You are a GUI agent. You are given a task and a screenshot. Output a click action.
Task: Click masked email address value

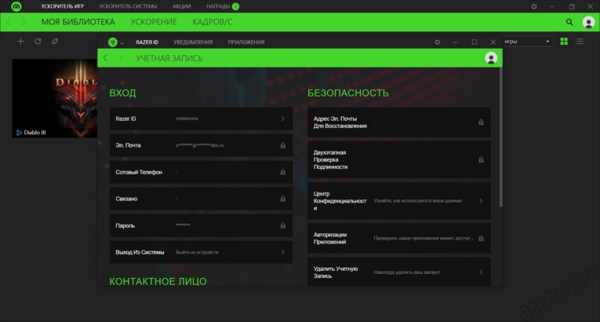tap(199, 145)
